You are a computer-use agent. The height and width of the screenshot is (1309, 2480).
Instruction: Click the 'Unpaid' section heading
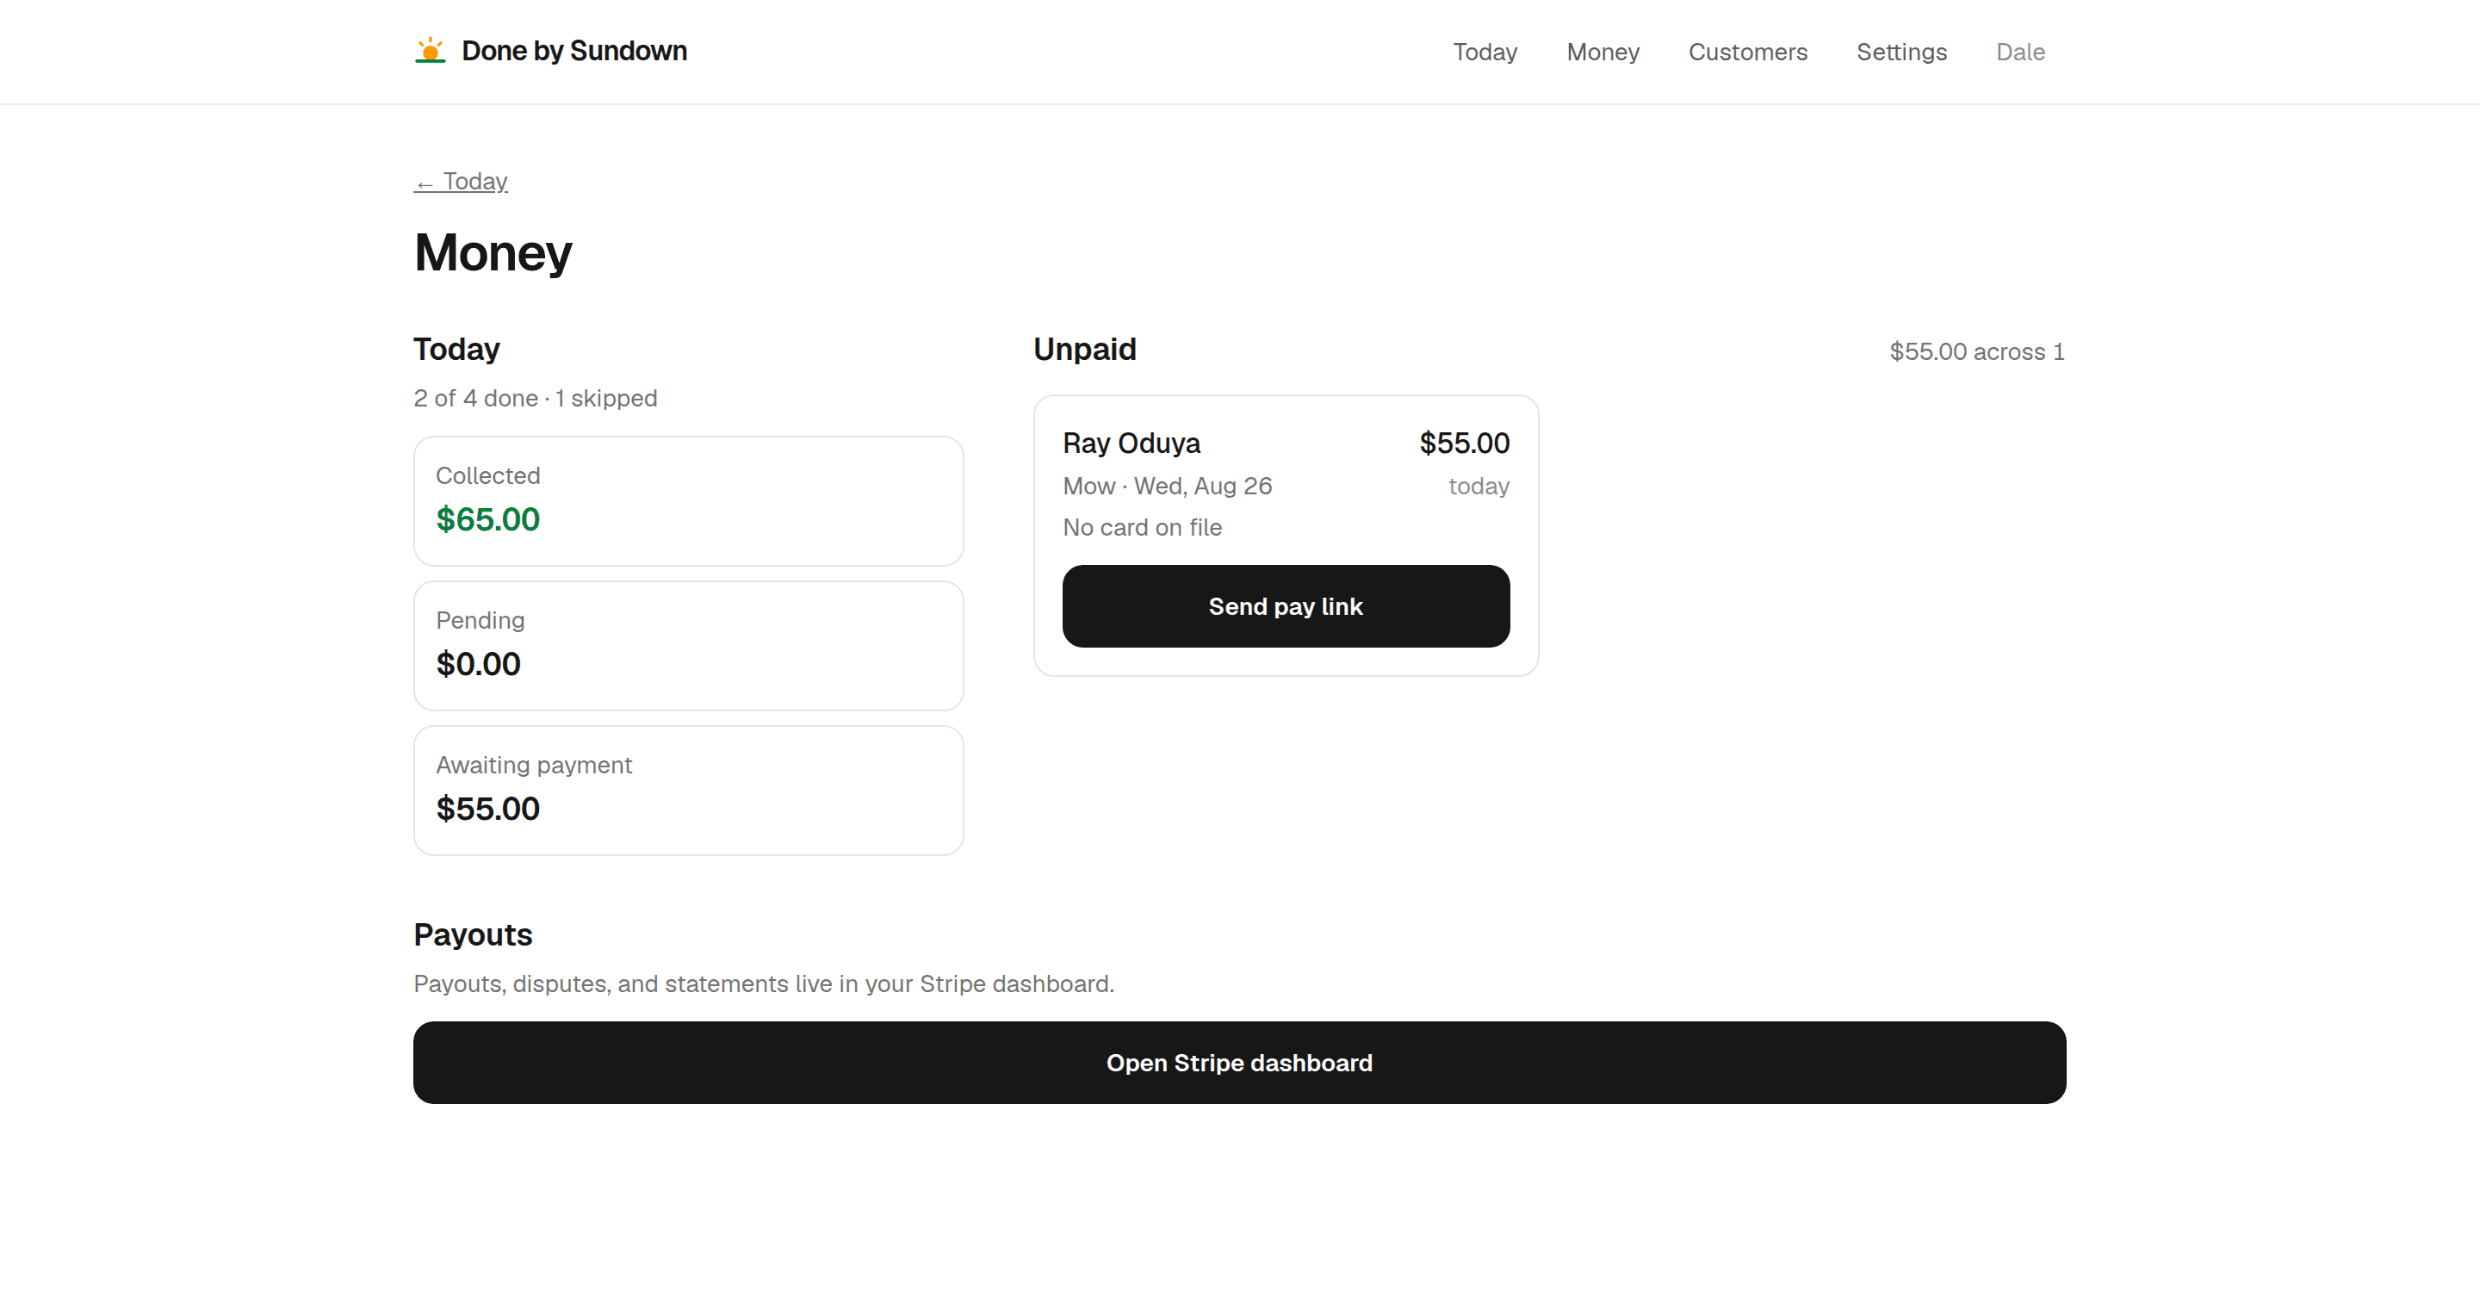(x=1084, y=350)
